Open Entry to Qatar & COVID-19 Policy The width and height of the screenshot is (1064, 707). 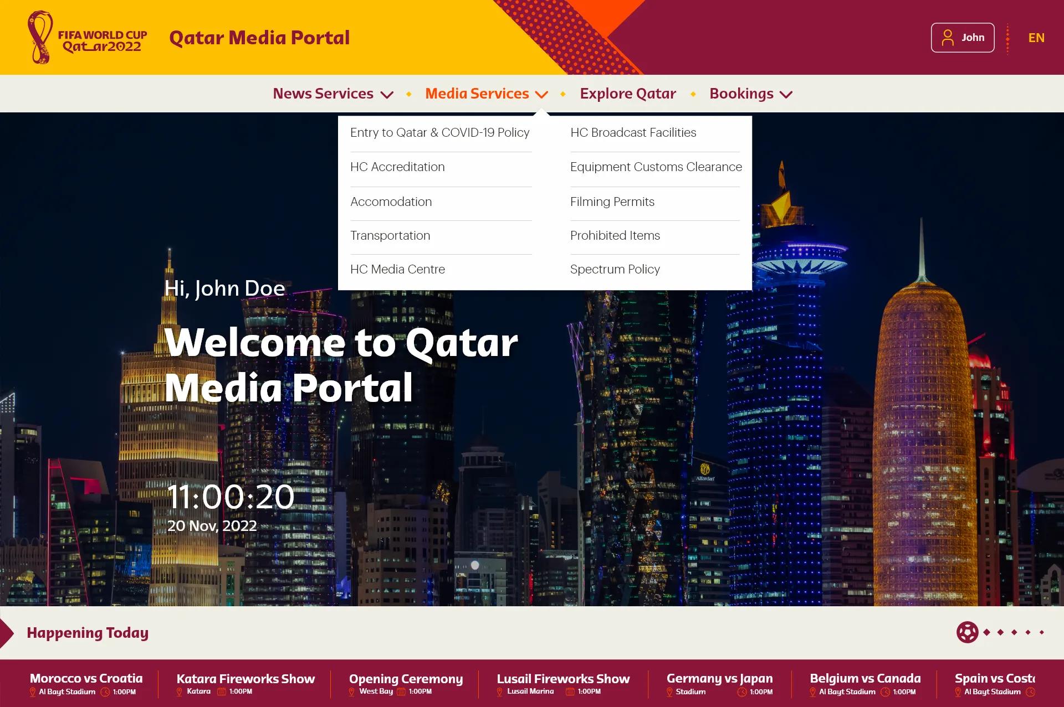(440, 133)
